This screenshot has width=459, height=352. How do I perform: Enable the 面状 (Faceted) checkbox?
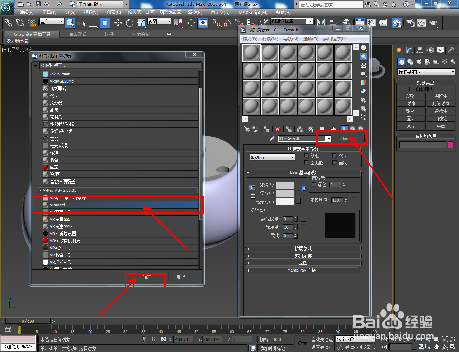(x=335, y=163)
